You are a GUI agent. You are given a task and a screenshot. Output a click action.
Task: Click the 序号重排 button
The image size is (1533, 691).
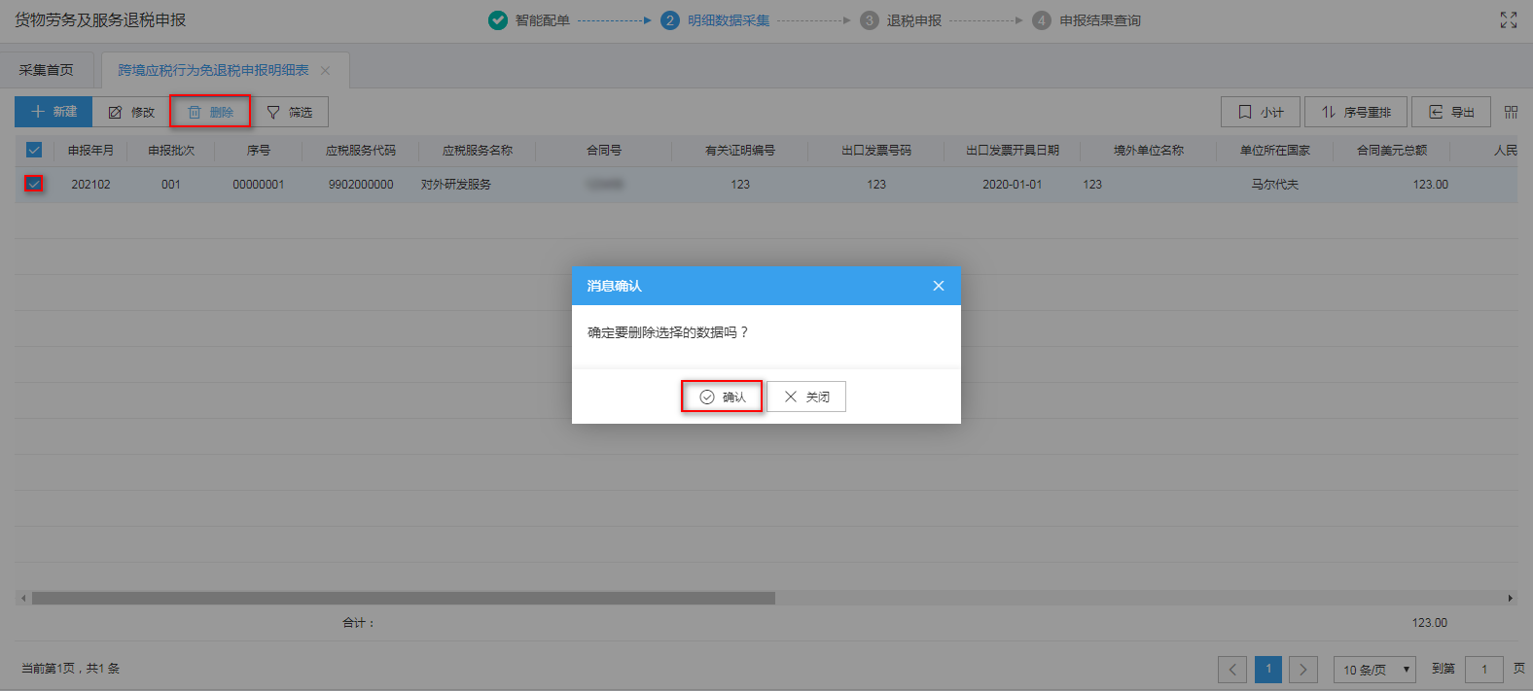(1356, 112)
